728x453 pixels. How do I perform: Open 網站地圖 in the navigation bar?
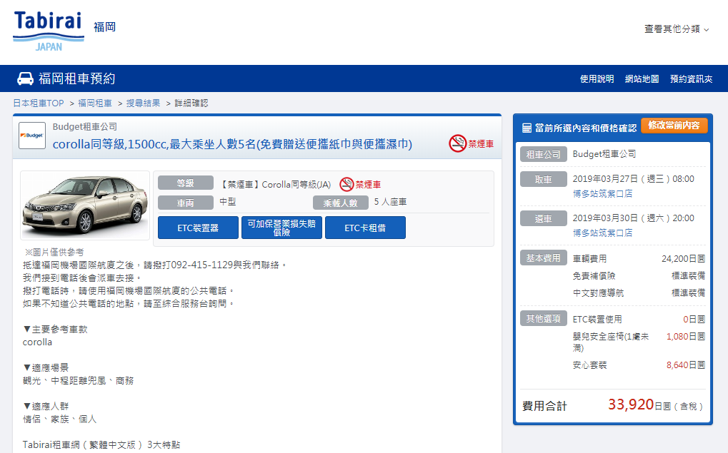point(642,78)
